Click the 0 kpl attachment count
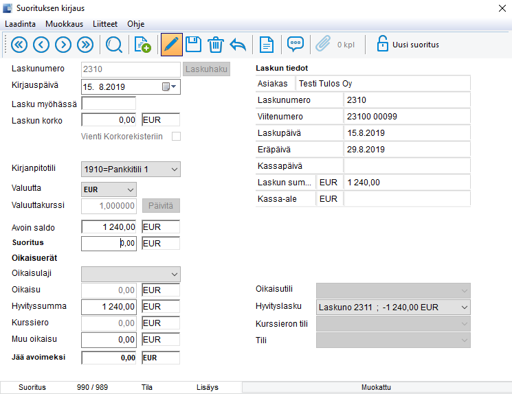512x394 pixels. click(346, 45)
